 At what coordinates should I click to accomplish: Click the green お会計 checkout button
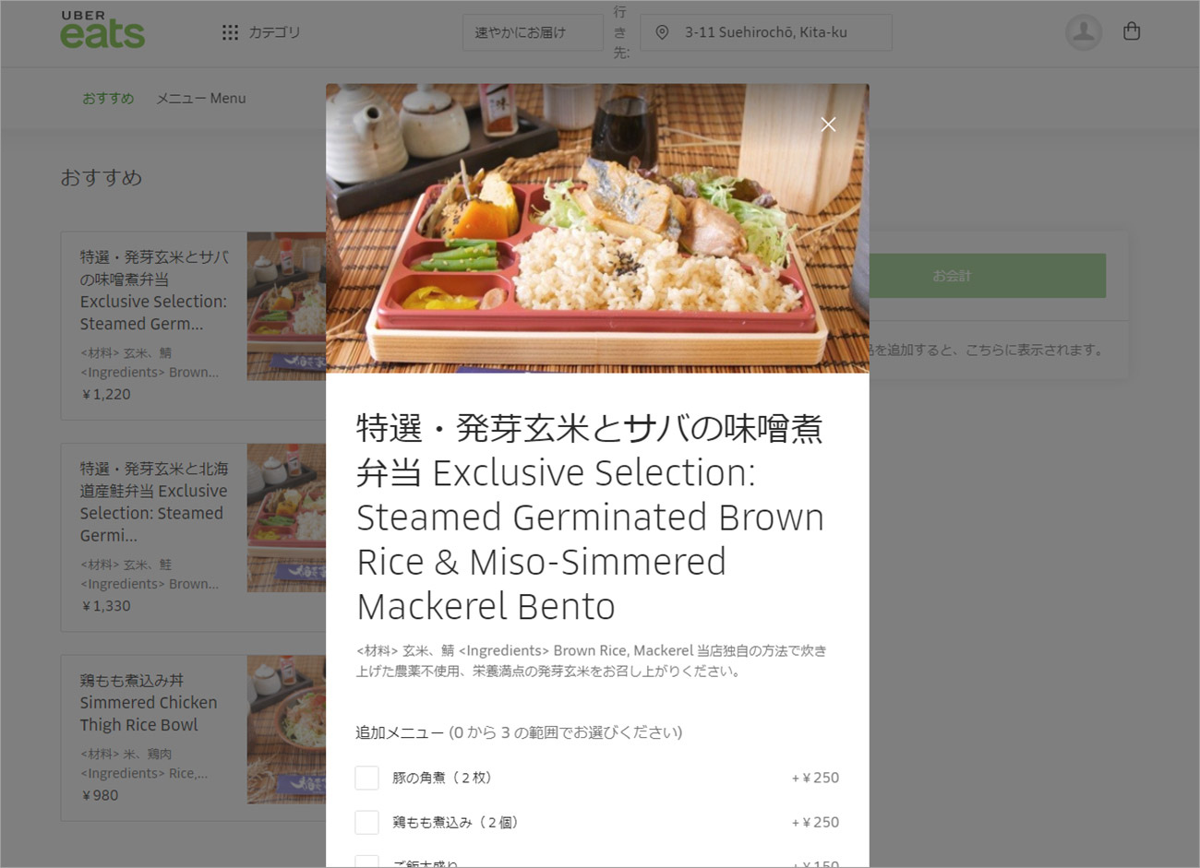987,276
